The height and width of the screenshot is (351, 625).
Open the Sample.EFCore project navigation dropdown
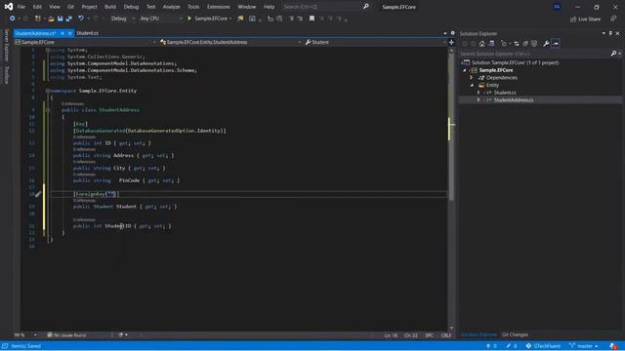[85, 42]
